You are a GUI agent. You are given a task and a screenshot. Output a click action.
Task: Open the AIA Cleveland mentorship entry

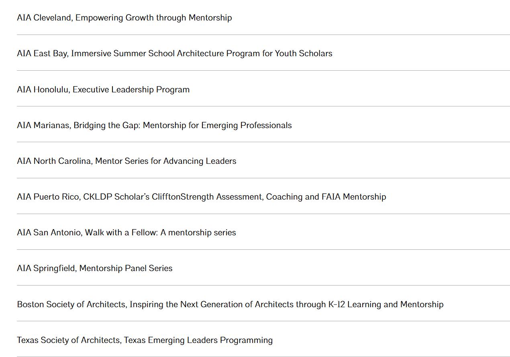[x=124, y=18]
